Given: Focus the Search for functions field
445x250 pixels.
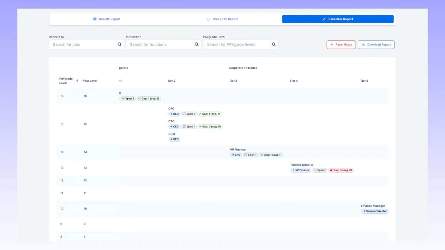Looking at the screenshot, I should point(160,44).
